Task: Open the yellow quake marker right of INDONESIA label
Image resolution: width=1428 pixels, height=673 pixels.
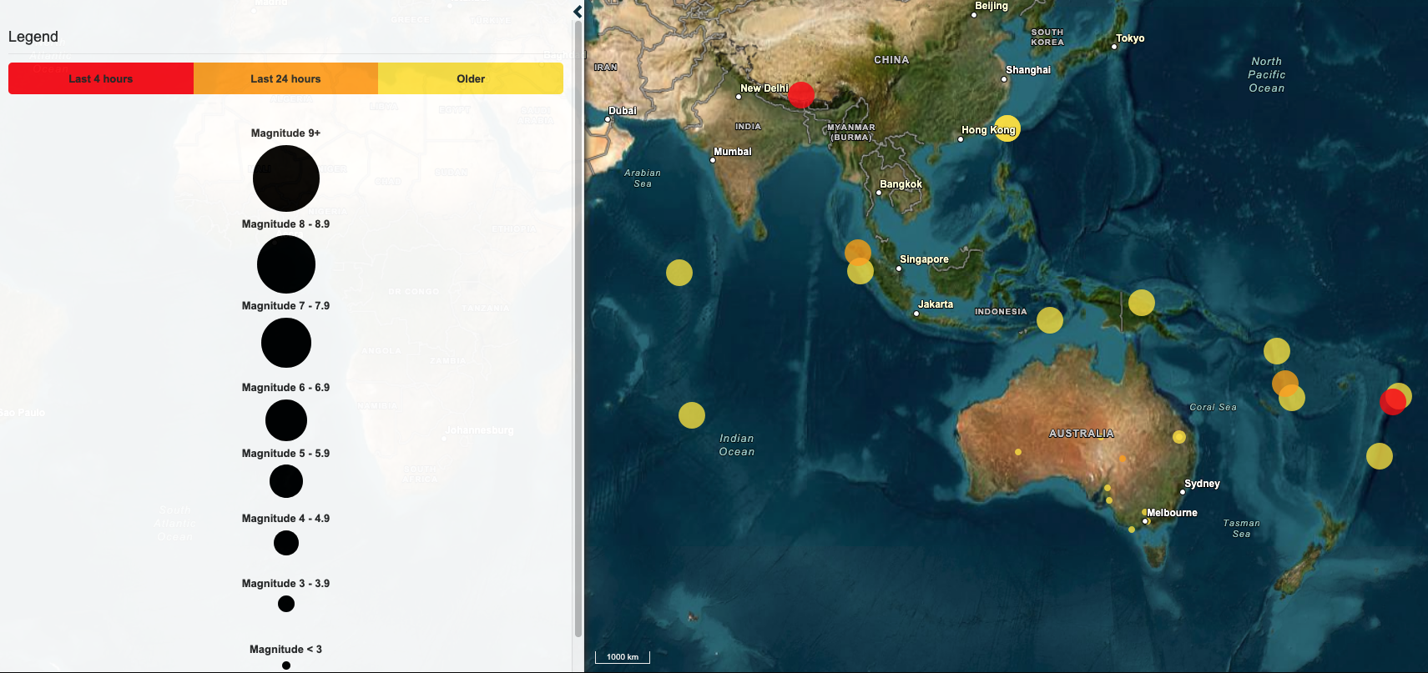Action: click(x=1050, y=320)
